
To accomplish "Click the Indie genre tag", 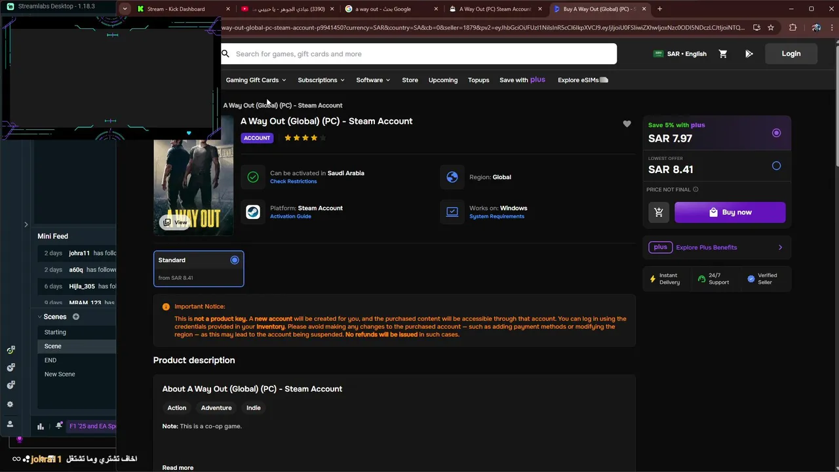I will pyautogui.click(x=253, y=408).
